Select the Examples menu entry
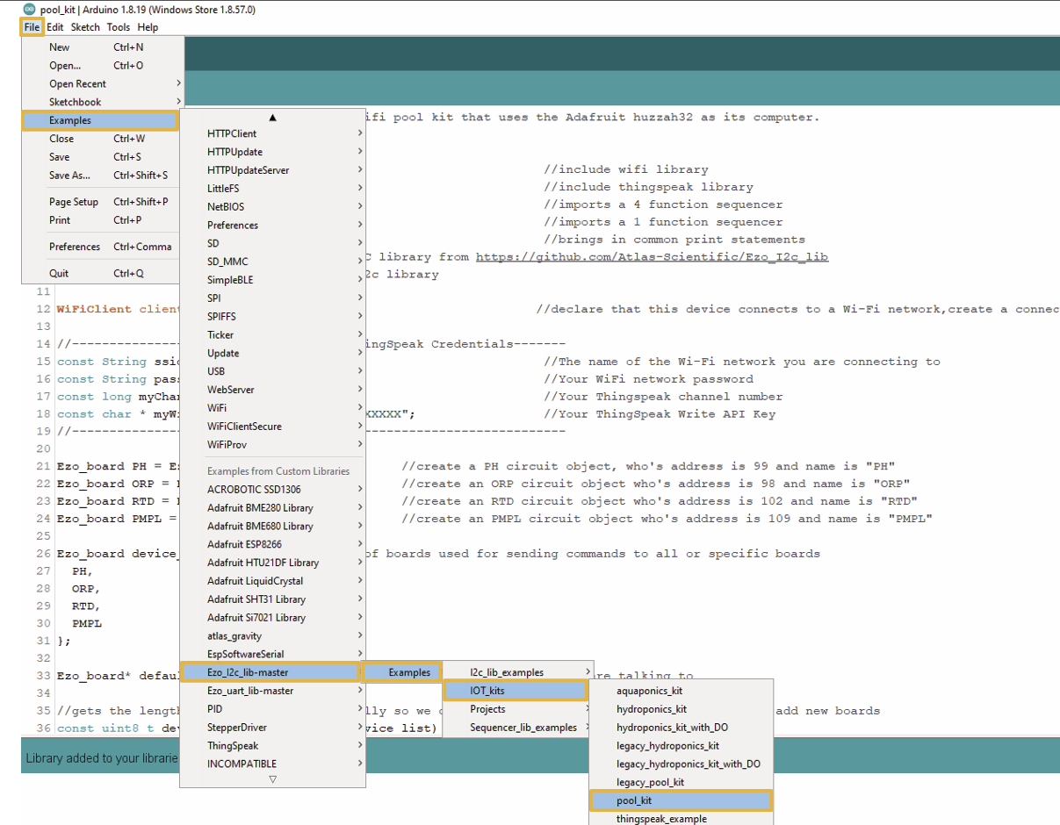 point(101,120)
